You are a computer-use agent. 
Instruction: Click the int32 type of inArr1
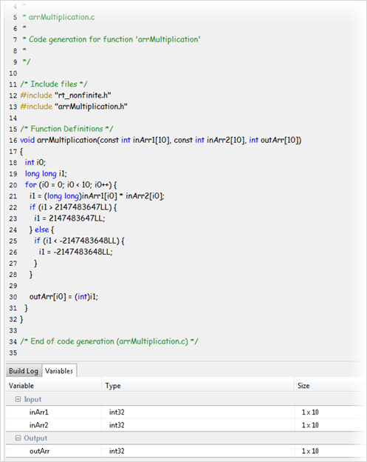[117, 412]
